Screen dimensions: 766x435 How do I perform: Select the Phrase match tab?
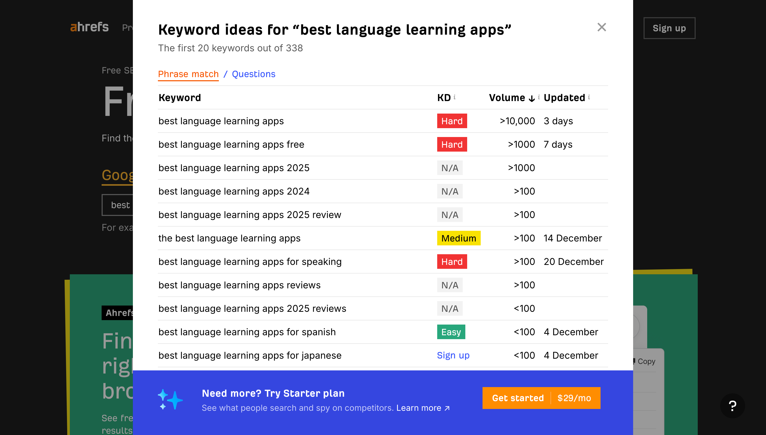pyautogui.click(x=188, y=74)
